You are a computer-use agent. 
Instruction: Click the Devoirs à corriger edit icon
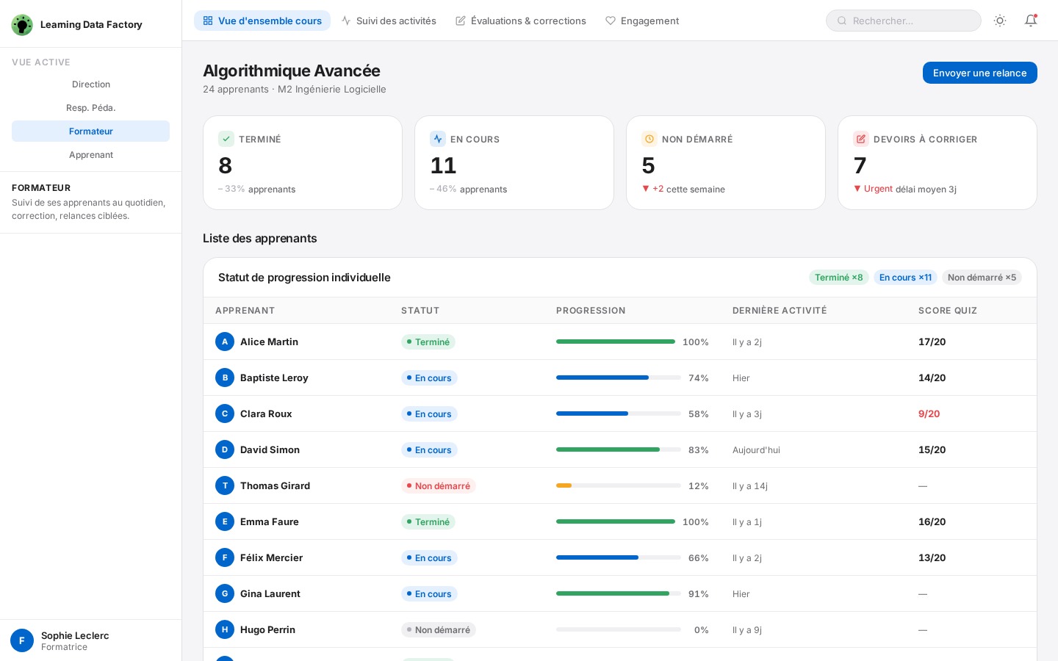pos(861,139)
